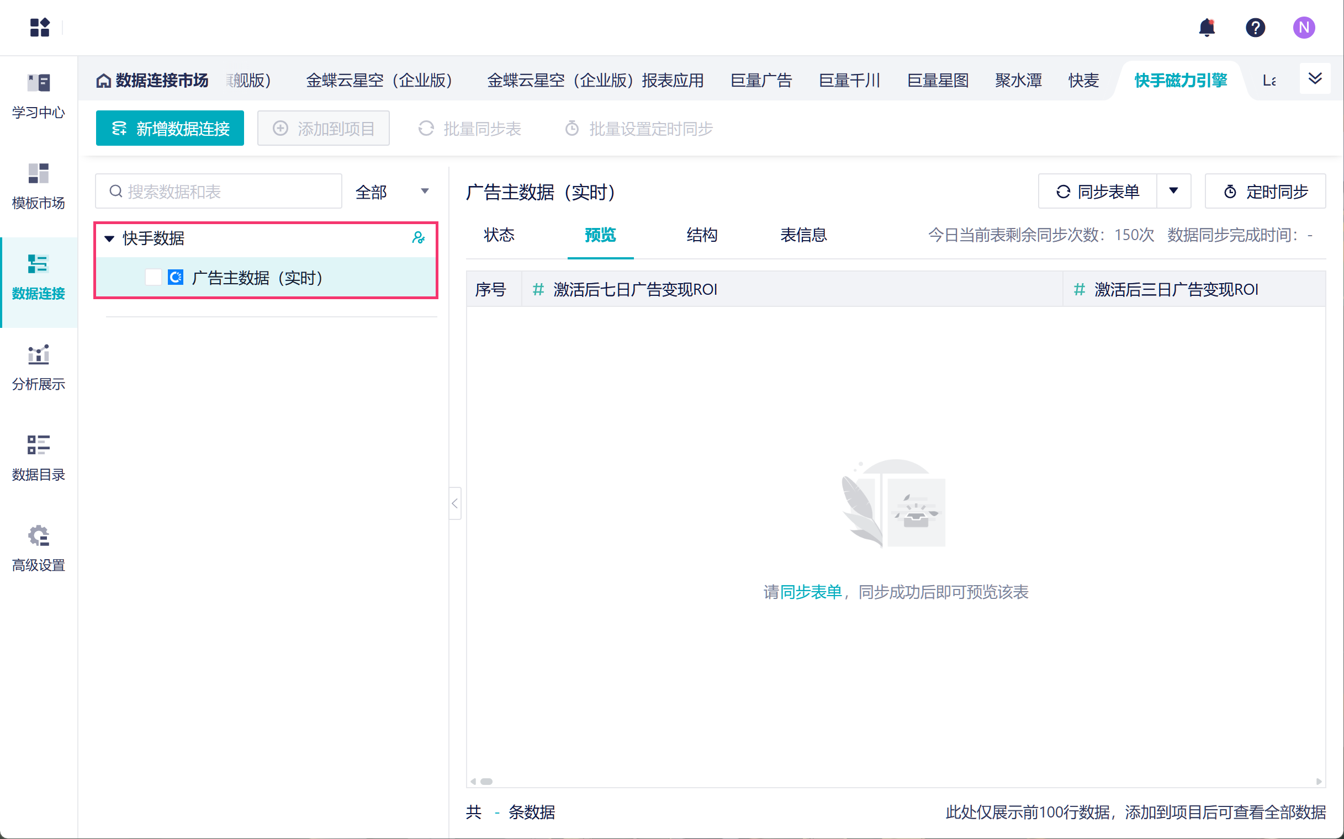
Task: Tick the checkbox for 广告主数据（实时）
Action: [153, 278]
